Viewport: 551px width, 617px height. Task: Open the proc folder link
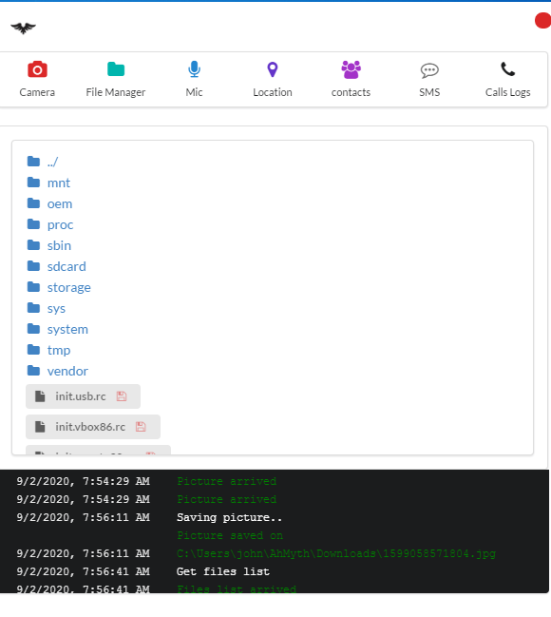60,224
